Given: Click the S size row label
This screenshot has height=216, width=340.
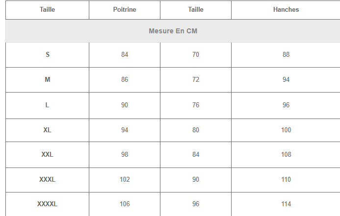Looking at the screenshot, I should tap(48, 55).
